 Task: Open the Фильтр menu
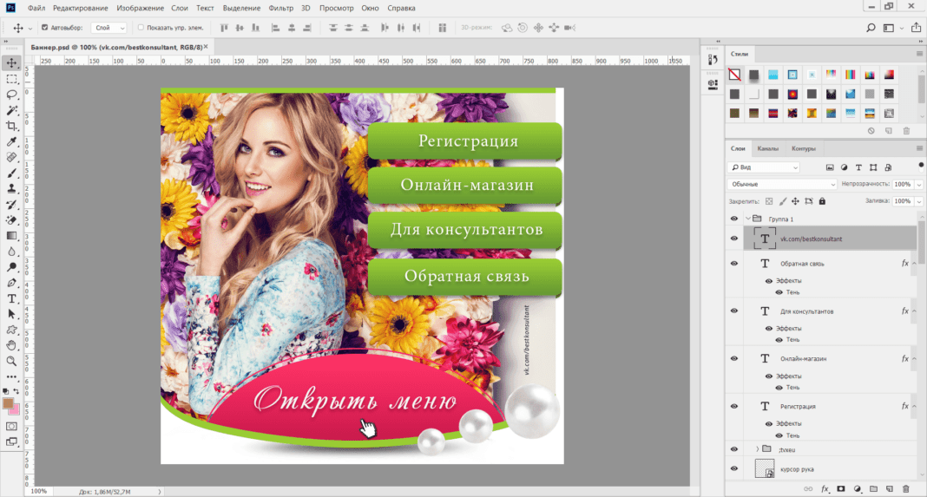point(280,8)
